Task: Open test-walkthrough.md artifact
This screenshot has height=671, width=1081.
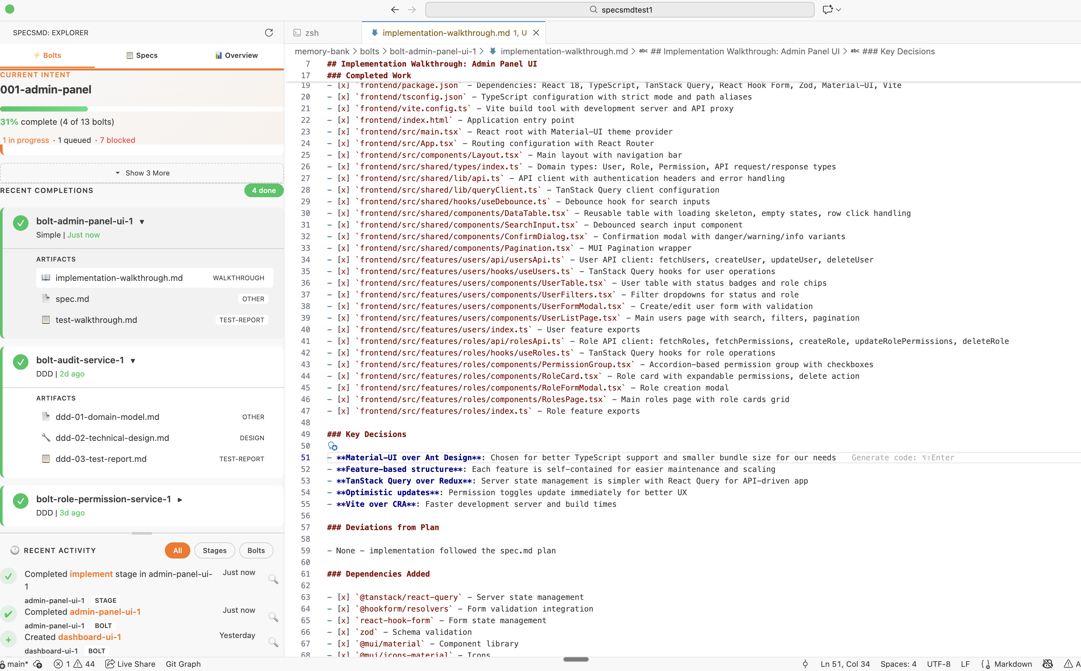Action: (x=96, y=320)
